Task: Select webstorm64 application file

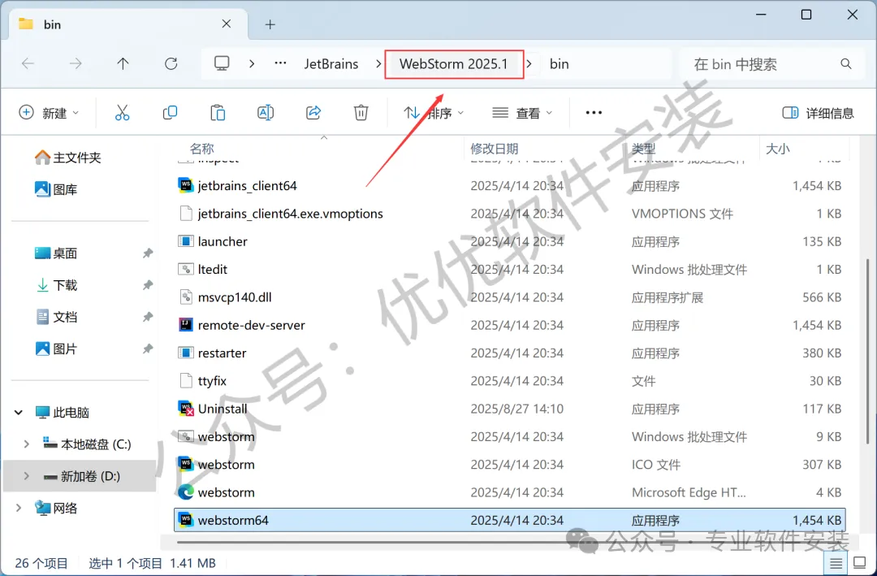Action: coord(509,520)
